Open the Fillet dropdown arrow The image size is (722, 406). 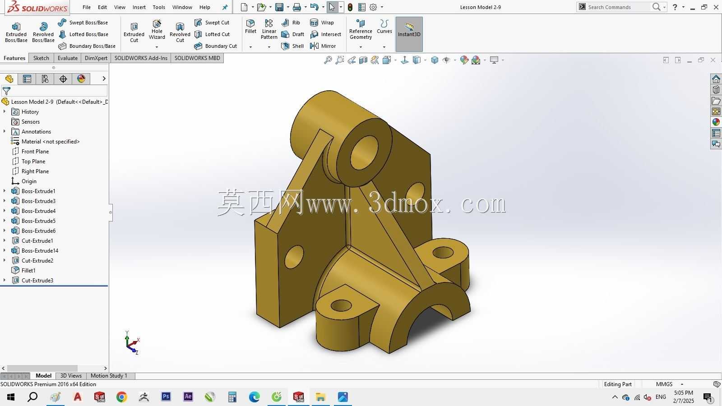tap(250, 47)
